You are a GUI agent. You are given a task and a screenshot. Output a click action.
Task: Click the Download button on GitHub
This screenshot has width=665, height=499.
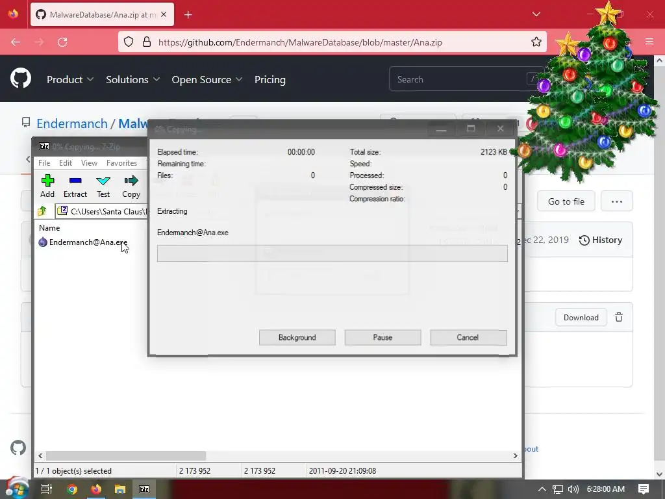click(581, 317)
